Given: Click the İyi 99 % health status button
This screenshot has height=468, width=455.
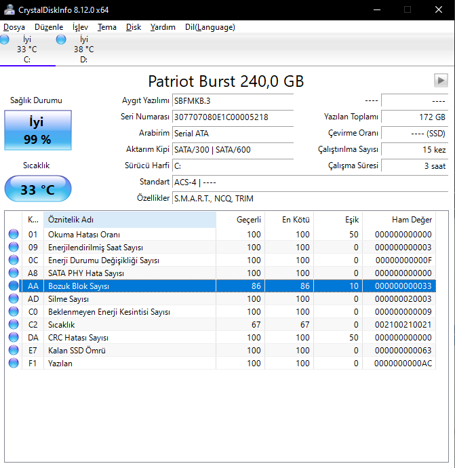Looking at the screenshot, I should pyautogui.click(x=38, y=130).
